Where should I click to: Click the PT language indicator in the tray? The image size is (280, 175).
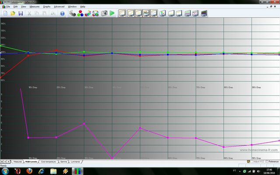[x=234, y=171]
